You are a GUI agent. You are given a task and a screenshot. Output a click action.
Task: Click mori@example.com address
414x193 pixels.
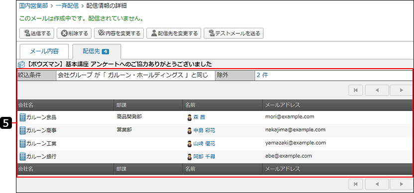(x=290, y=117)
